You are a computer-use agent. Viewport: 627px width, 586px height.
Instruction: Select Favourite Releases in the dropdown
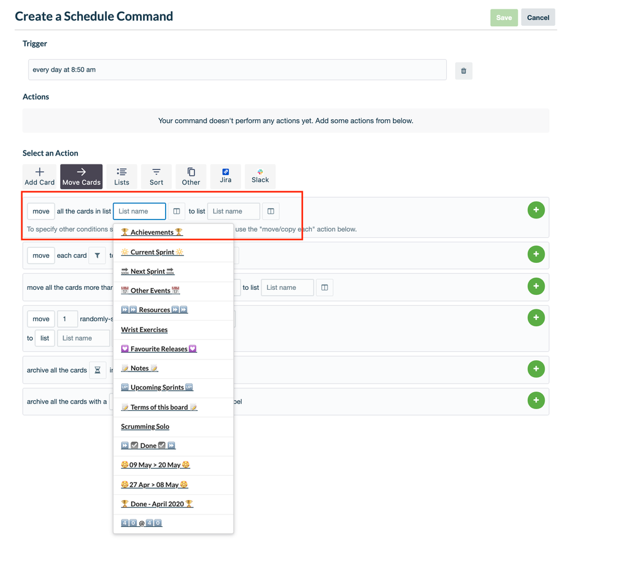point(174,349)
